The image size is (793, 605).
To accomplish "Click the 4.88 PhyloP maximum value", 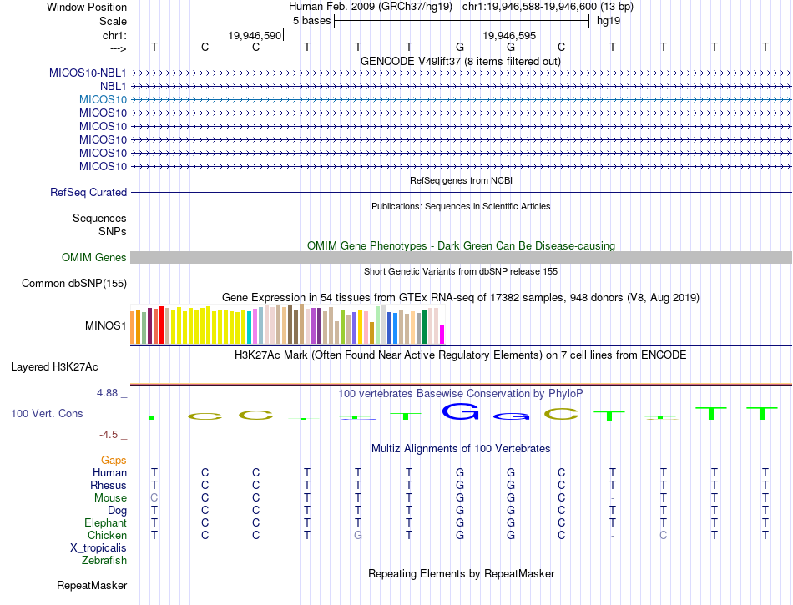I will click(107, 393).
